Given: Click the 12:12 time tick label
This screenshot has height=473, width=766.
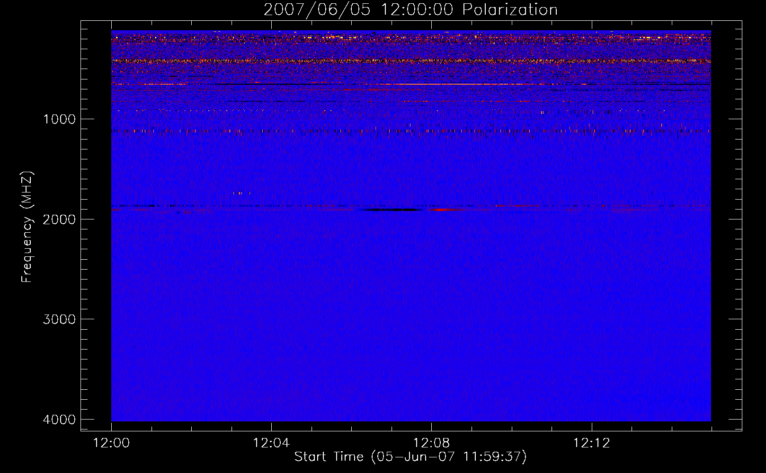Looking at the screenshot, I should pos(591,443).
